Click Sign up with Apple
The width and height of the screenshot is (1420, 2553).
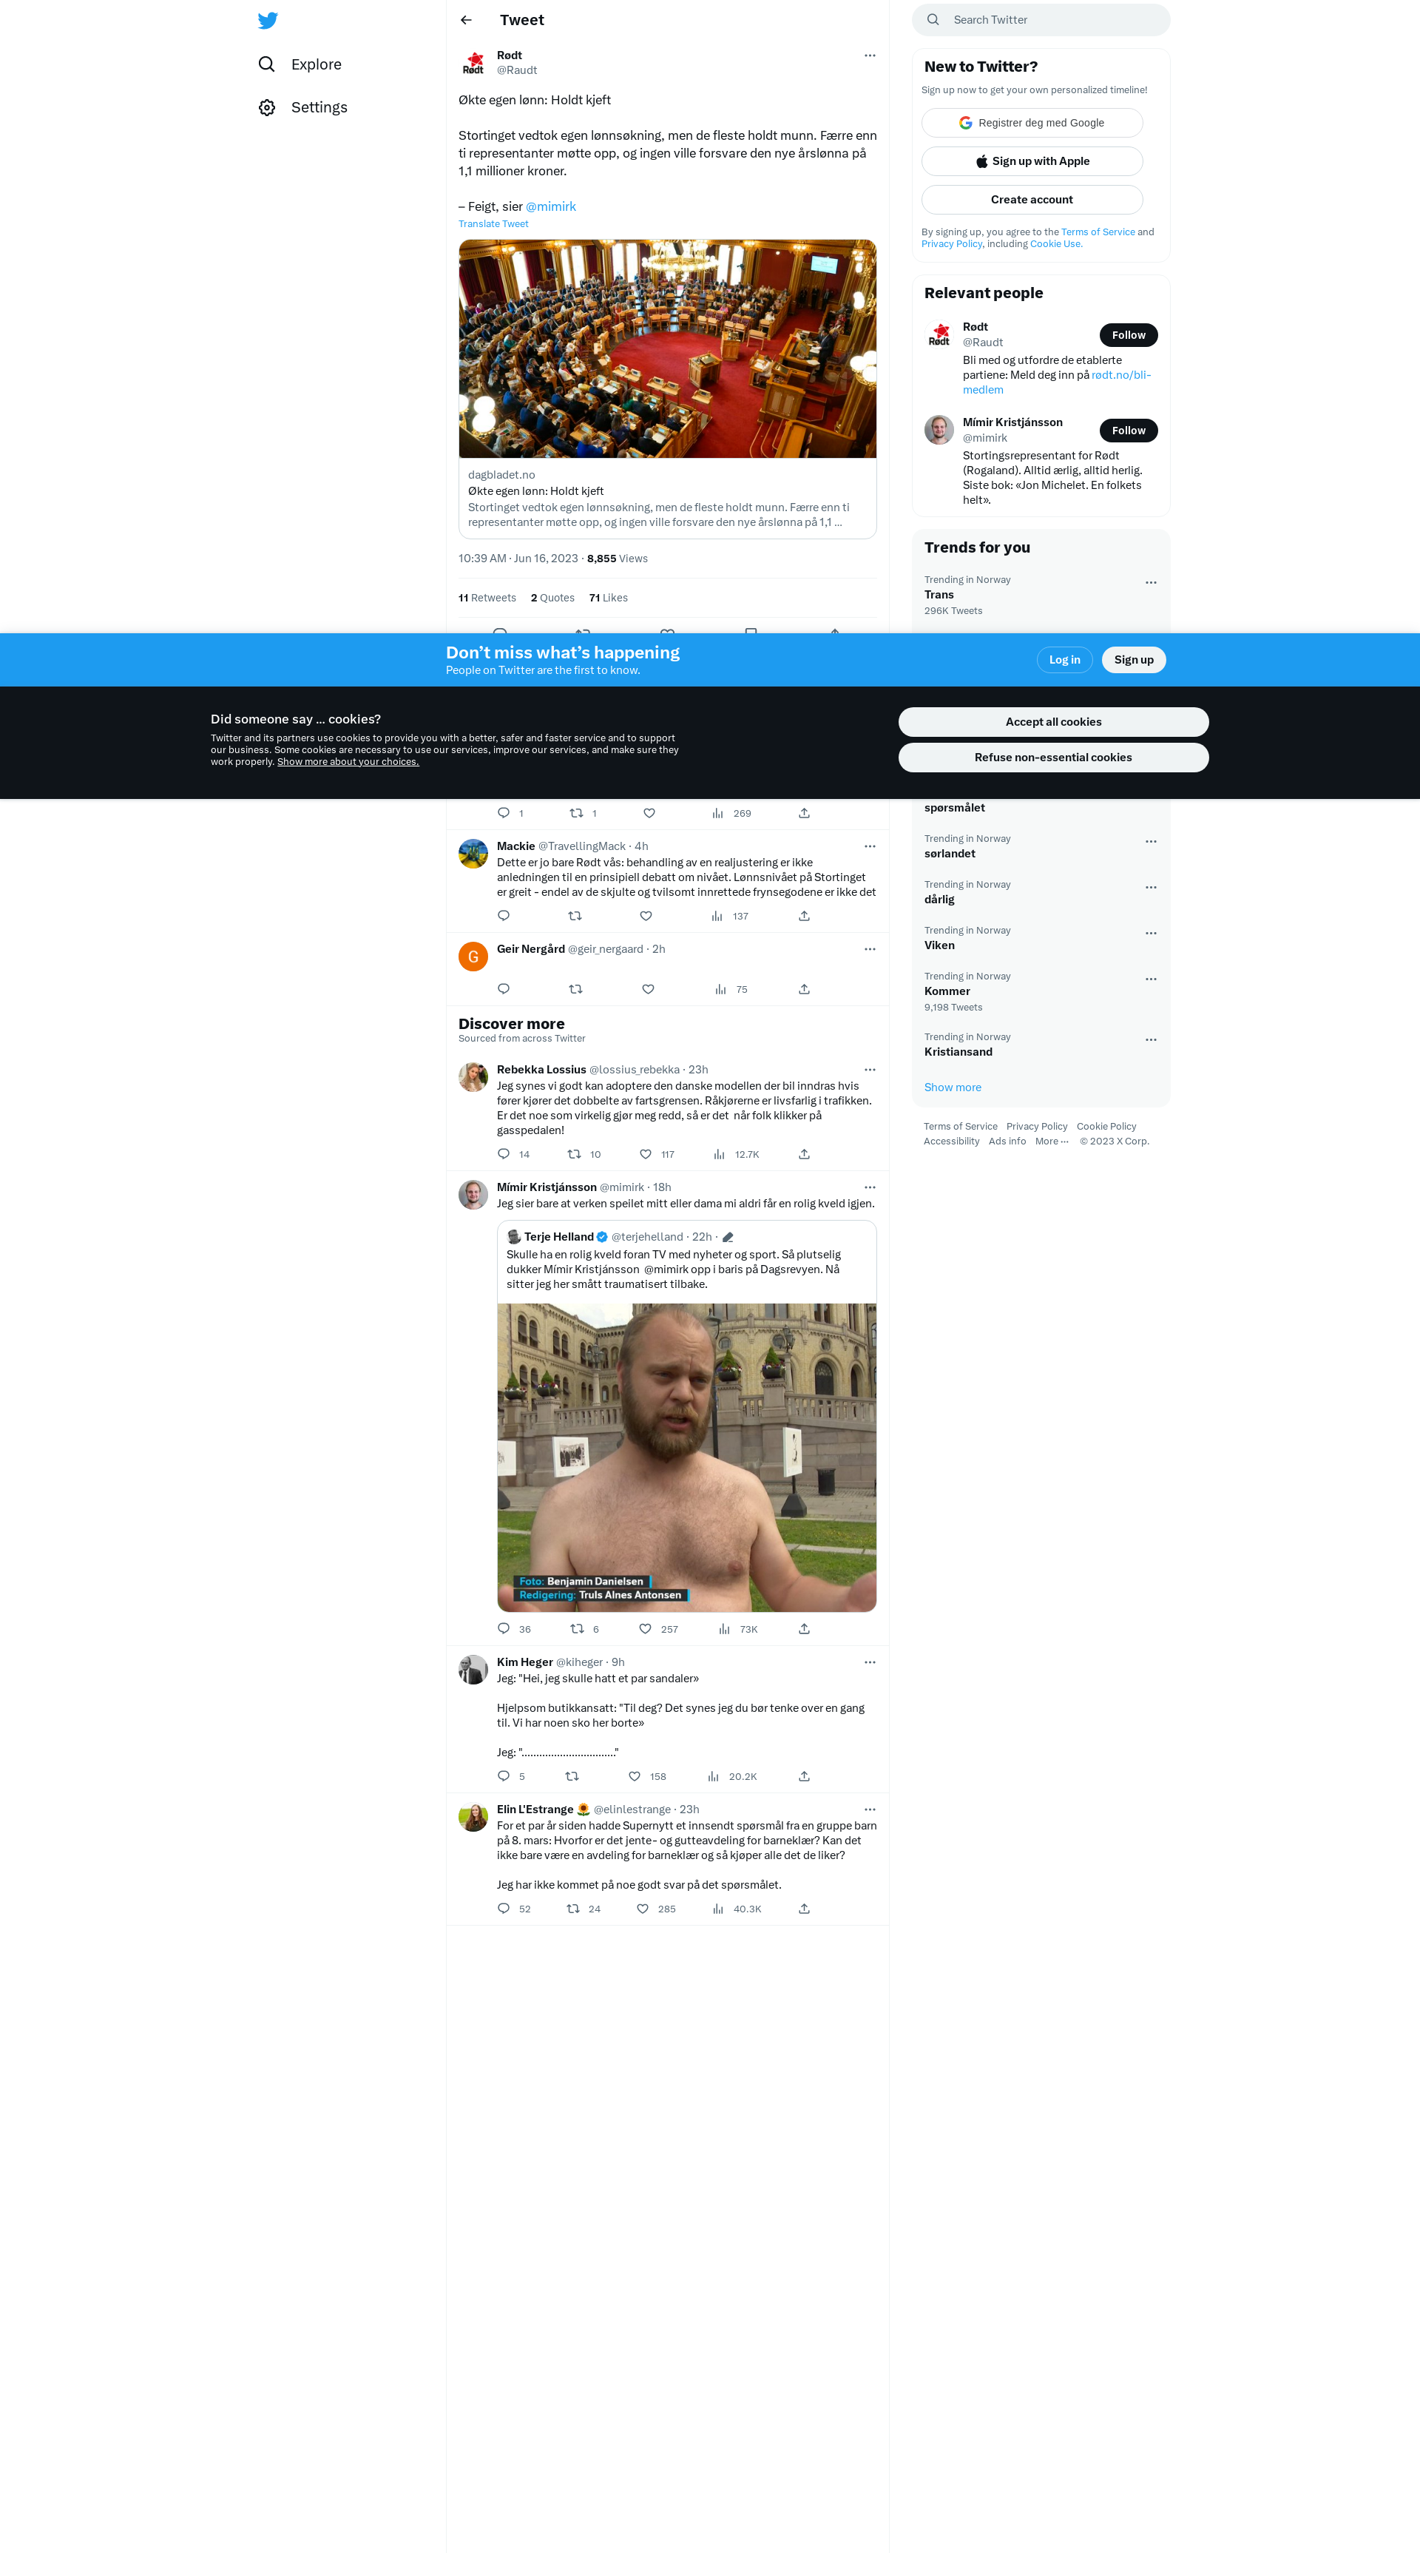[x=1032, y=161]
